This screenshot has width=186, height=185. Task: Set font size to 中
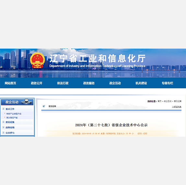pyautogui.click(x=130, y=133)
